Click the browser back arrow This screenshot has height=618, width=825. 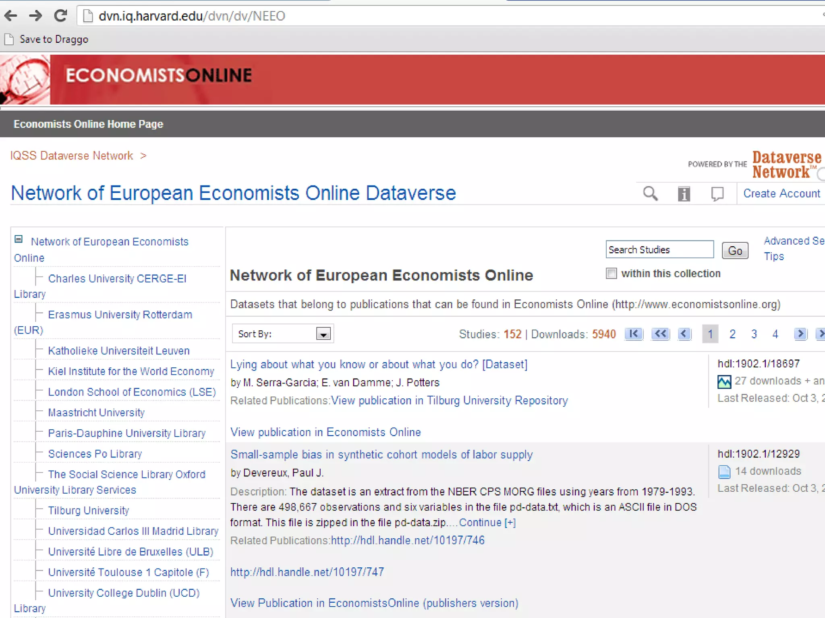coord(11,16)
